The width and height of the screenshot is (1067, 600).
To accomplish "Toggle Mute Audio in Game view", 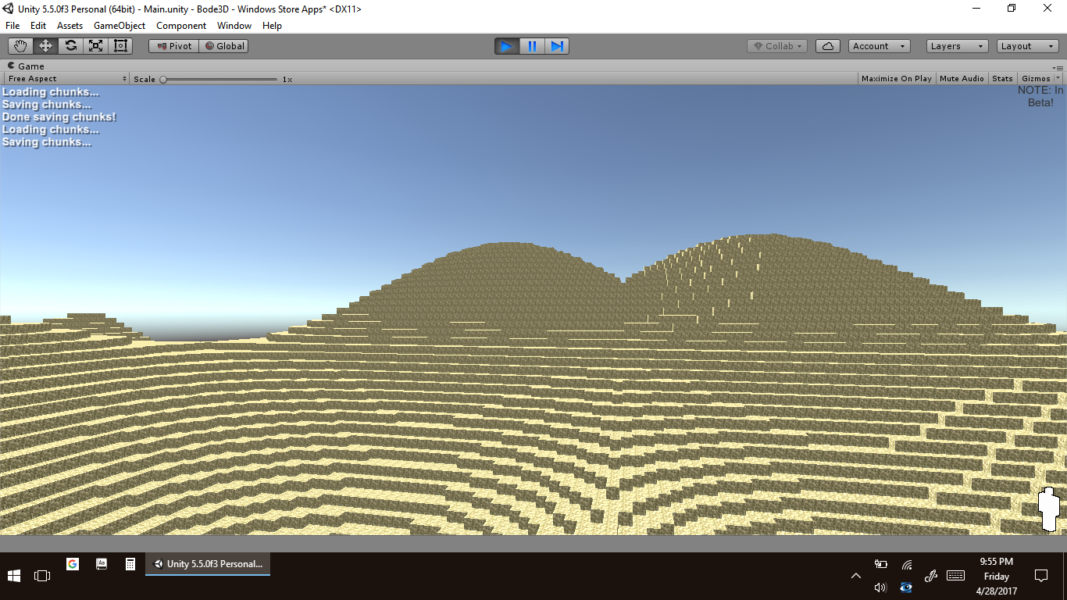I will [x=962, y=79].
